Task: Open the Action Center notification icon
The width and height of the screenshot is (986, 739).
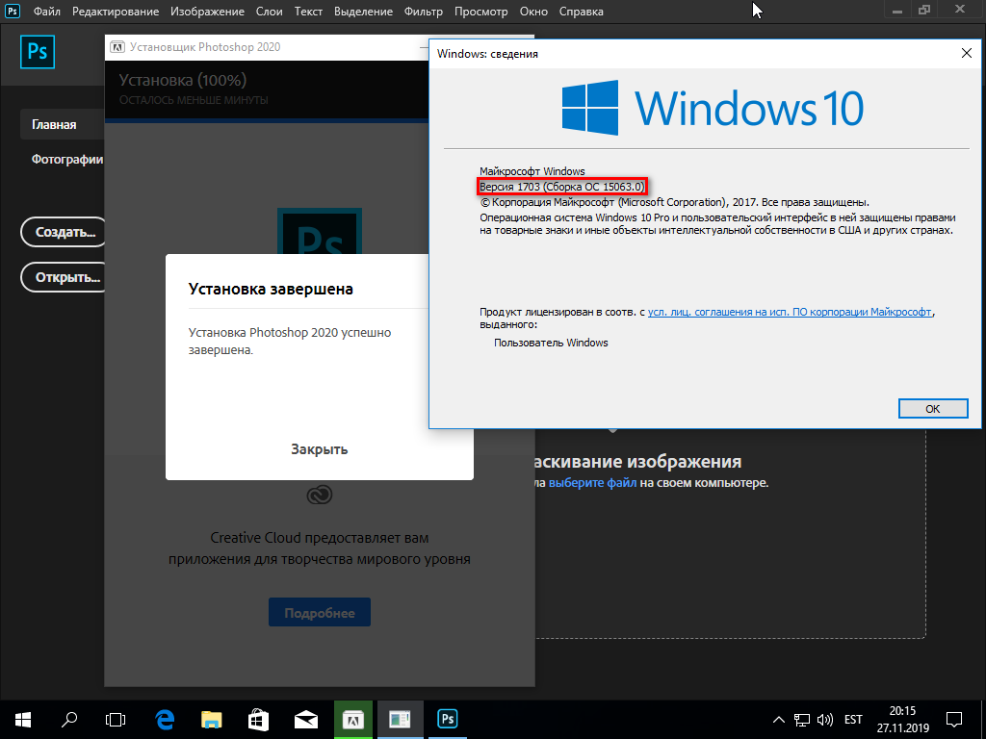Action: coord(953,719)
